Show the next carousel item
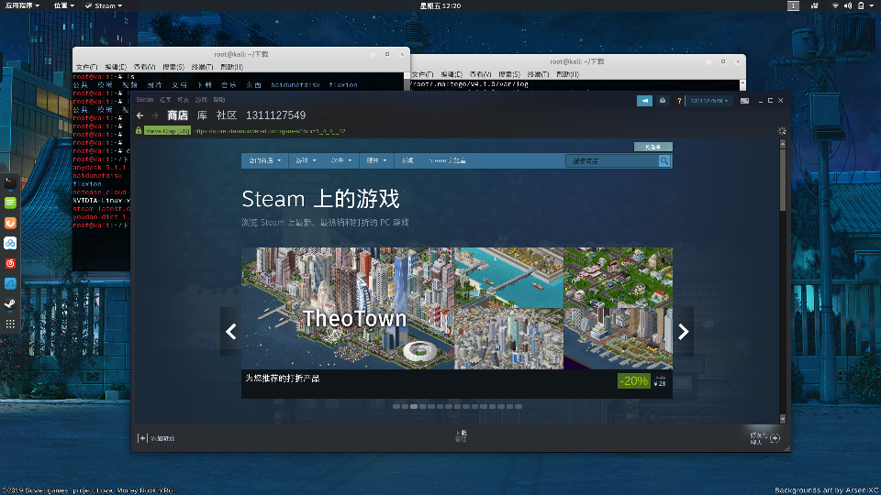This screenshot has height=495, width=881. (x=683, y=332)
